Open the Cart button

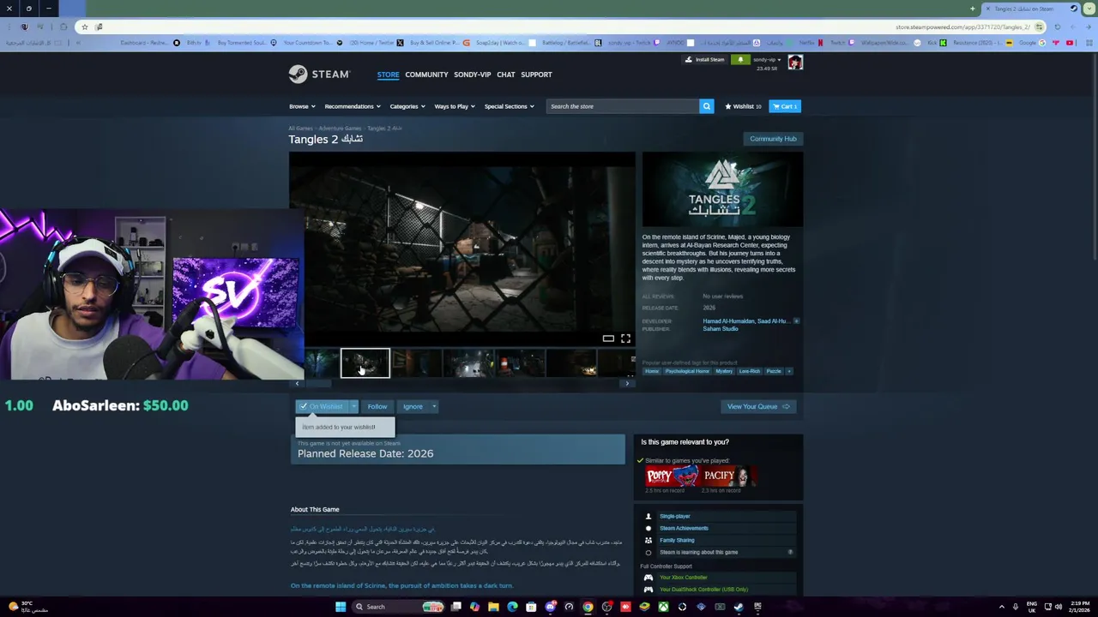point(785,106)
